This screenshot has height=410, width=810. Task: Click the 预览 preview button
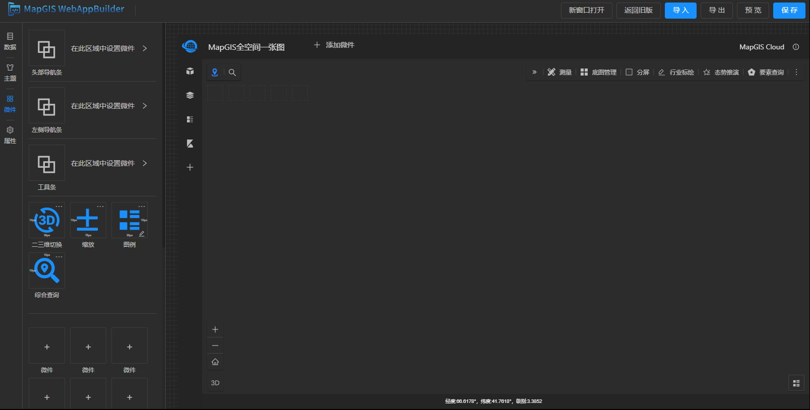[x=753, y=11]
